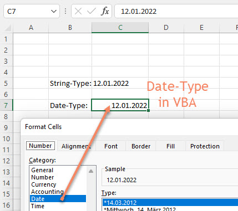Screen dimensions: 238x211
Task: Select row 7 header
Action: point(6,105)
